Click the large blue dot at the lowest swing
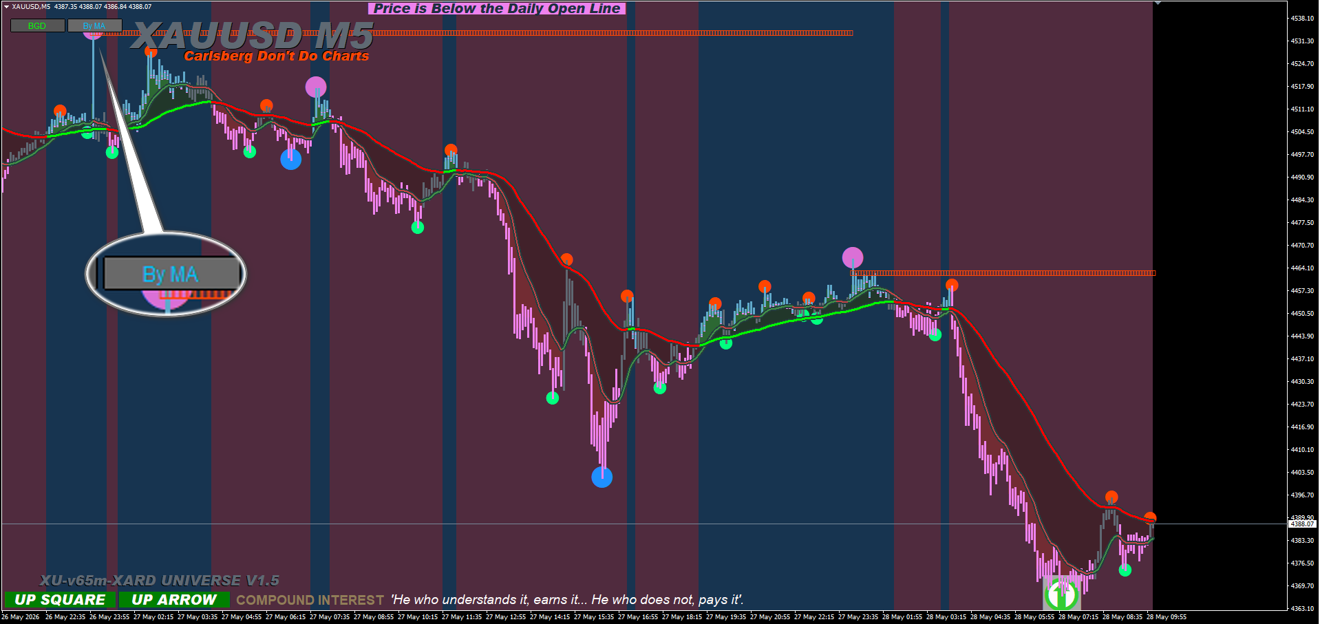1320x624 pixels. [602, 477]
